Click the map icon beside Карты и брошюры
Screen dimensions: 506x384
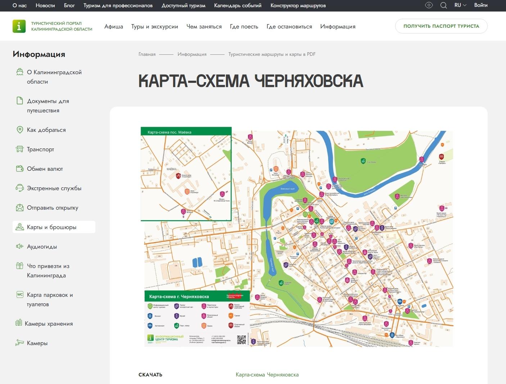tap(20, 227)
